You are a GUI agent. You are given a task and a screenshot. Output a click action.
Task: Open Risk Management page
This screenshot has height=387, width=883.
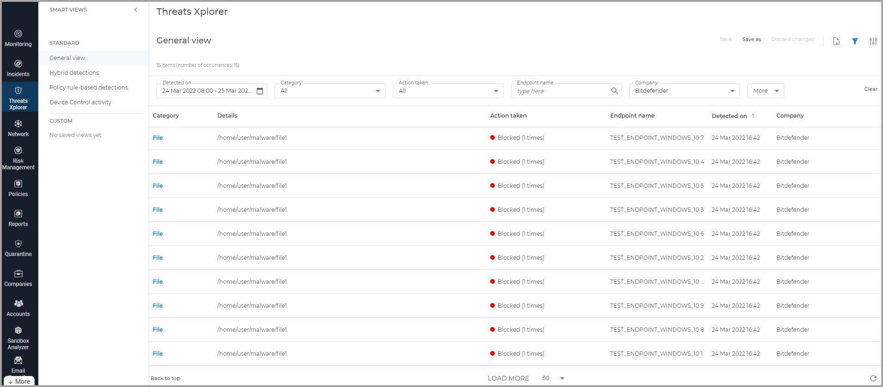coord(18,158)
